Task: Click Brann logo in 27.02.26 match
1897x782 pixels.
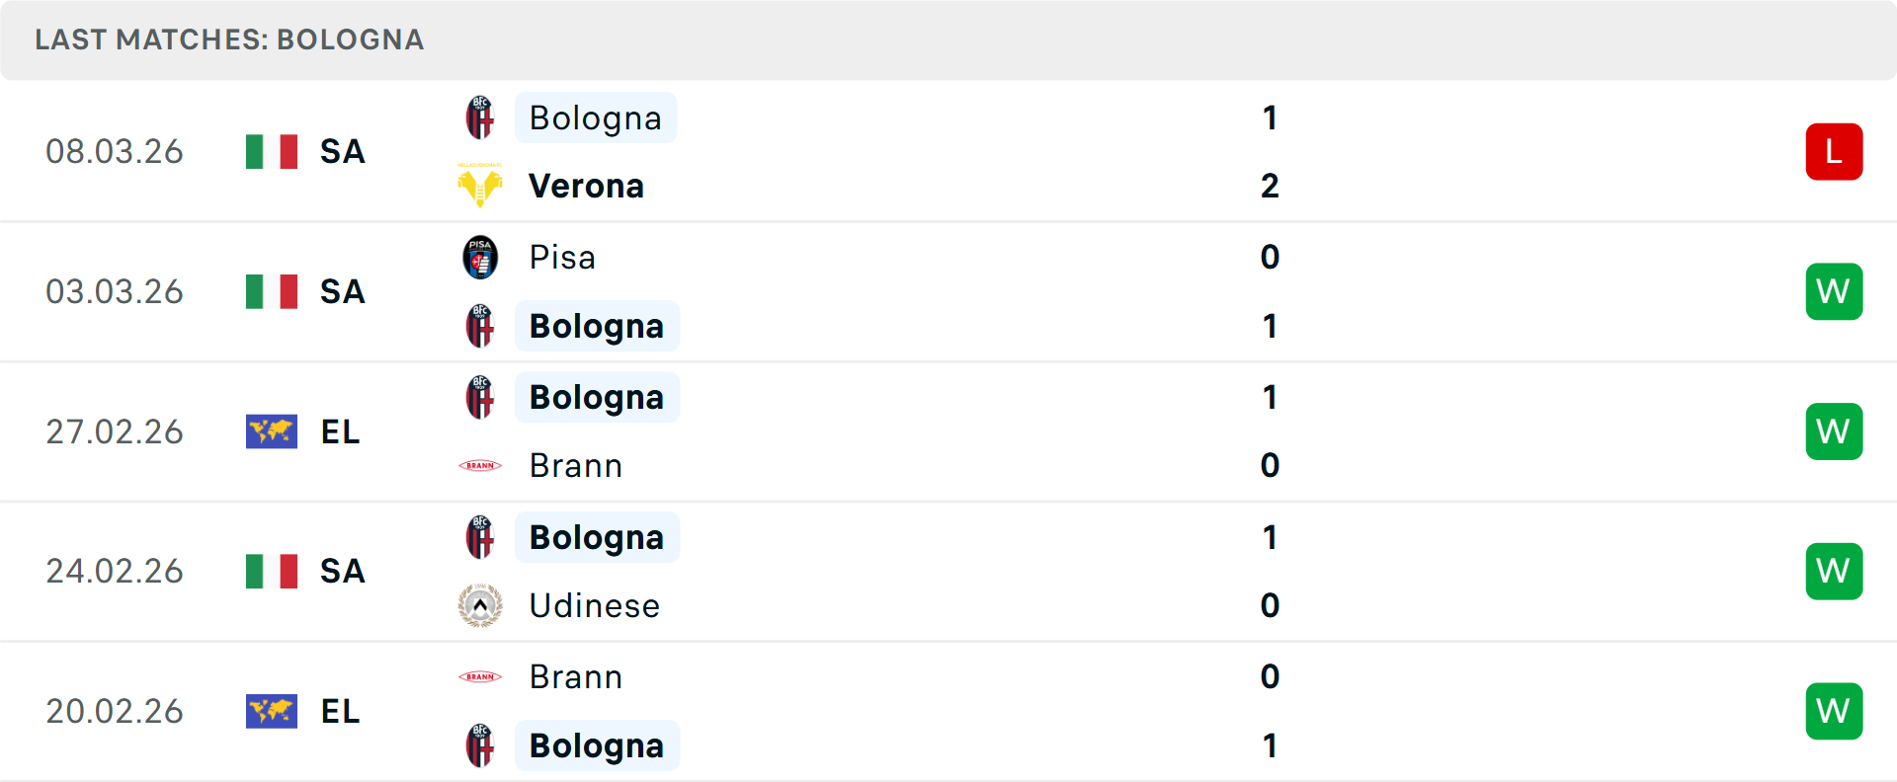Action: (480, 465)
